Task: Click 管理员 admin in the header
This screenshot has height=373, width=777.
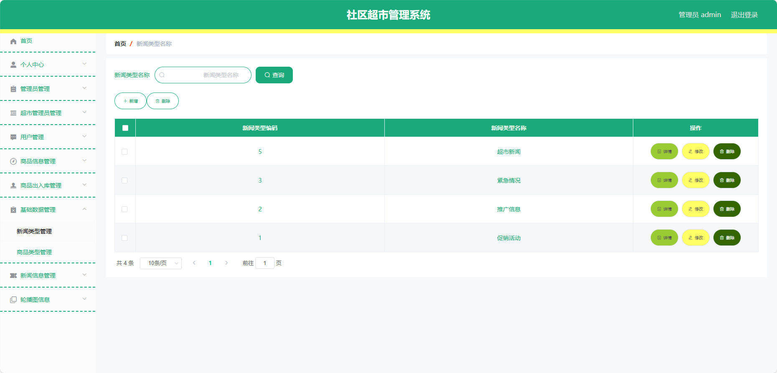Action: 700,15
